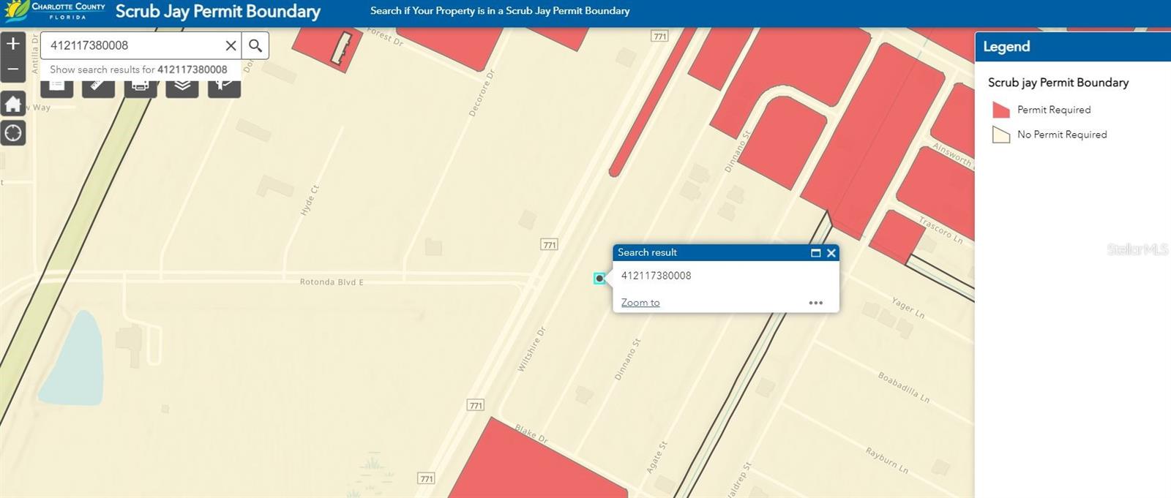1171x498 pixels.
Task: Click the 'Hyde Ct' street label
Action: tap(310, 200)
